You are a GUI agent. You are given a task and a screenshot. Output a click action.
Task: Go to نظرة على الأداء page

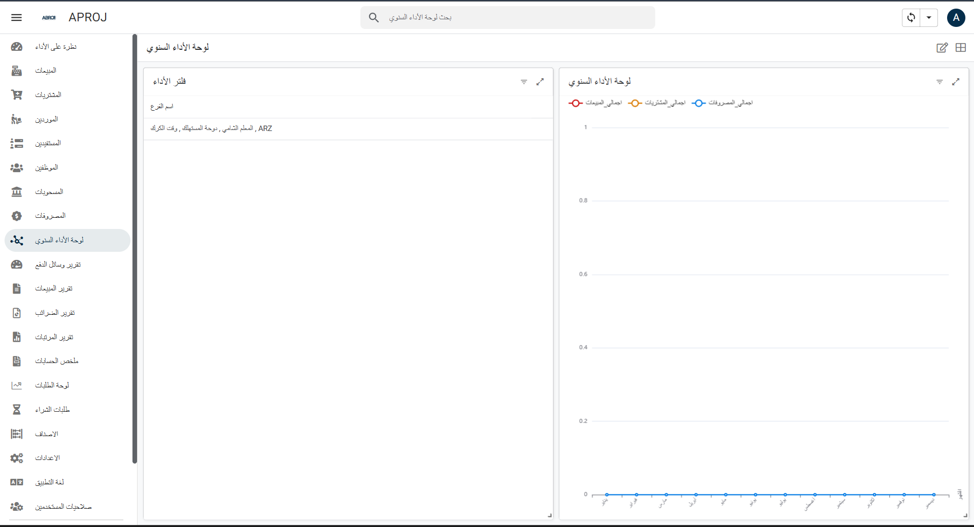tap(56, 47)
